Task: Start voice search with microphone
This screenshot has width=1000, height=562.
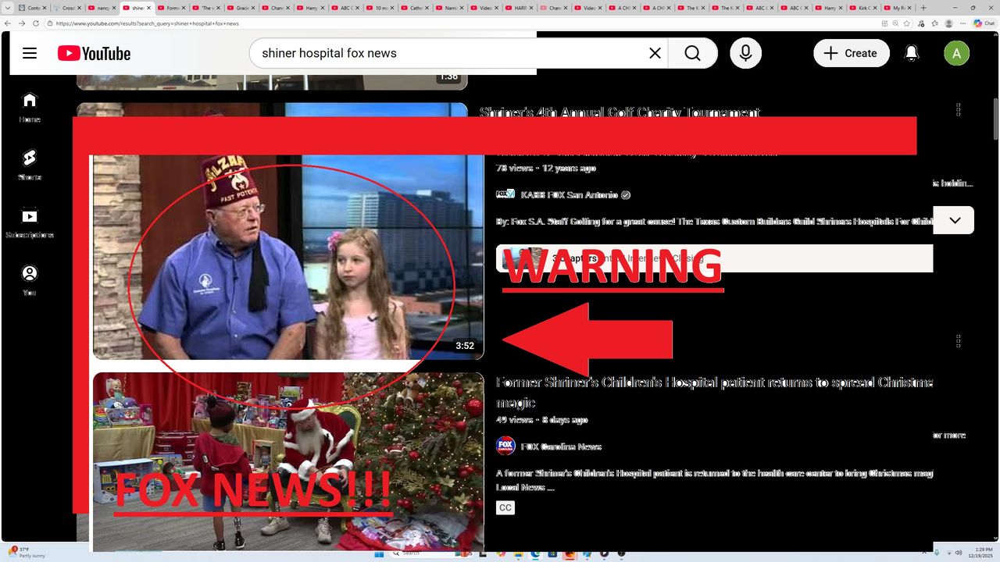Action: [745, 53]
